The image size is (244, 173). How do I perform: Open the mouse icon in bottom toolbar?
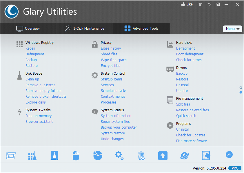(x=76, y=156)
